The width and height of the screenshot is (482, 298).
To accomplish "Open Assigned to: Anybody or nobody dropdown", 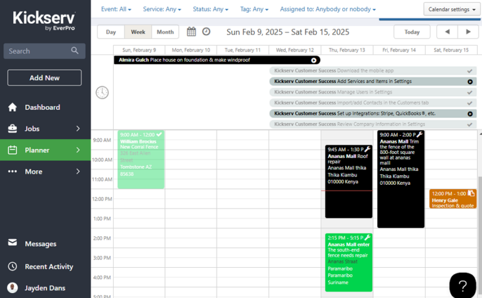I will pyautogui.click(x=328, y=9).
